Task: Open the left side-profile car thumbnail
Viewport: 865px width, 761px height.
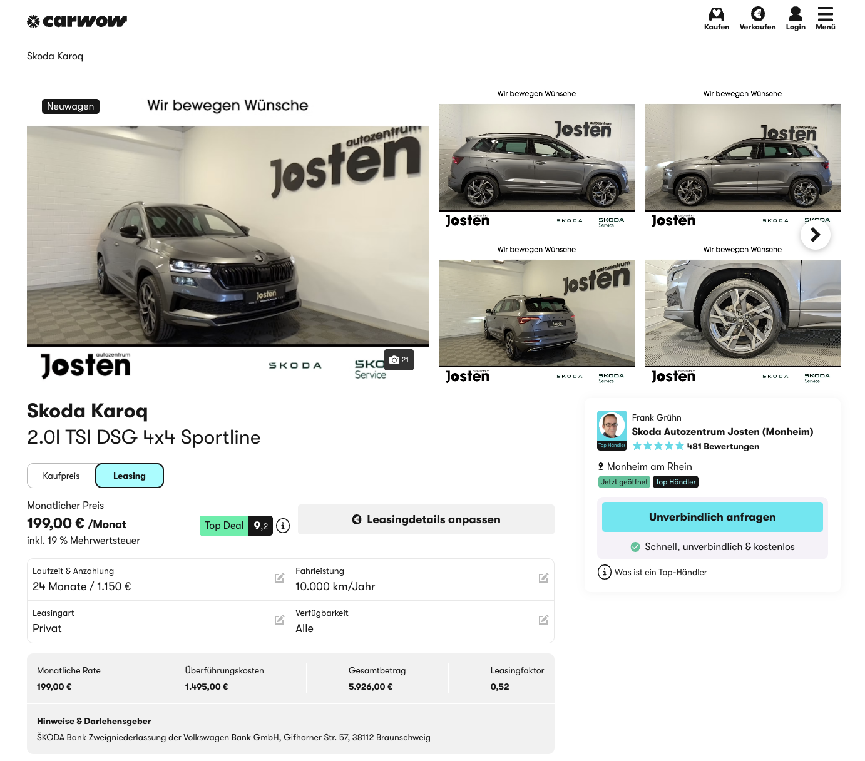Action: click(536, 158)
